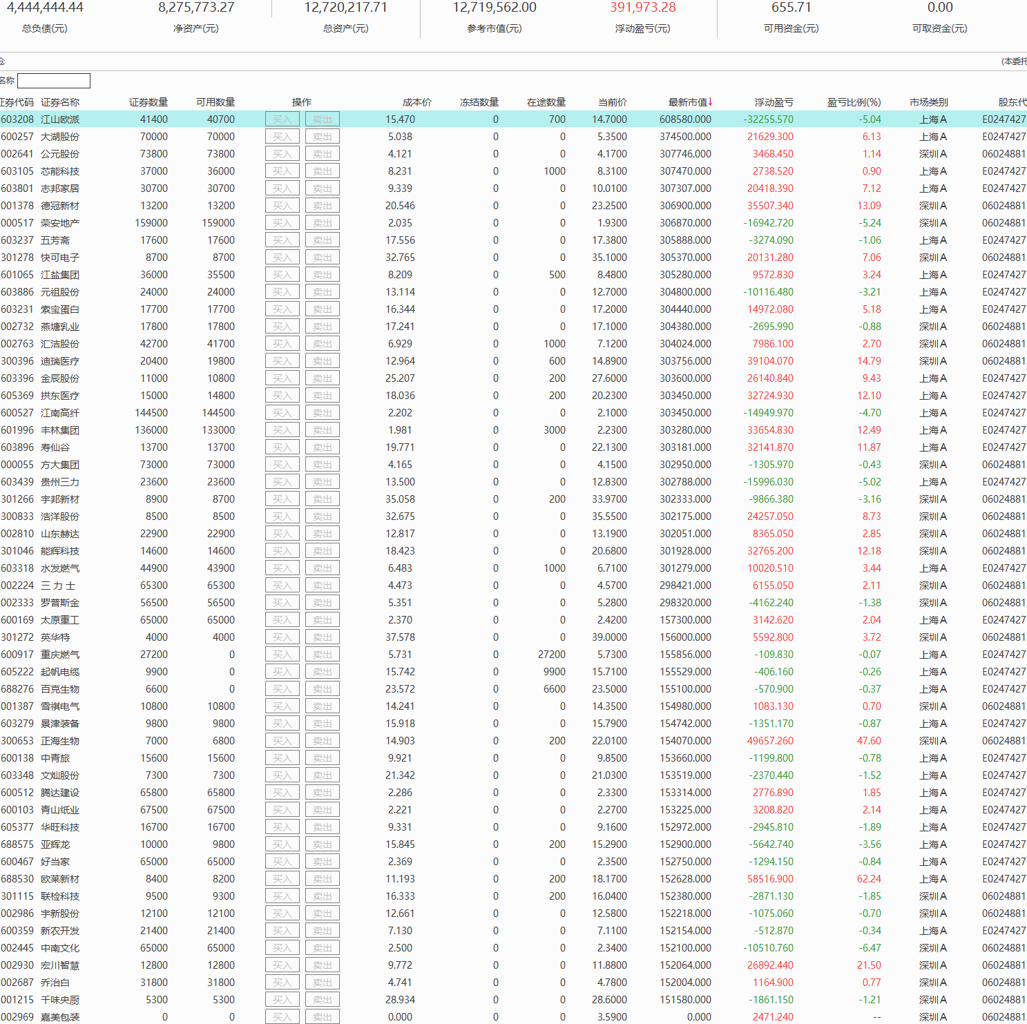Screen dimensions: 1027x1024
Task: Click the 最新市值 sort arrow indicator
Action: [x=710, y=102]
